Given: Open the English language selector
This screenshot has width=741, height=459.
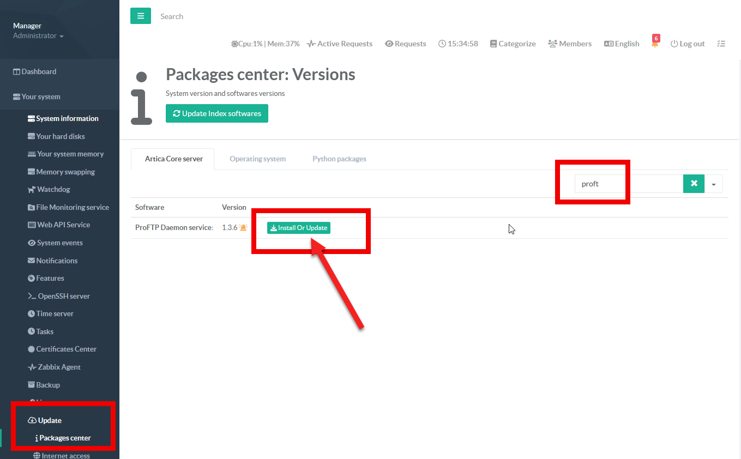Looking at the screenshot, I should click(x=621, y=44).
